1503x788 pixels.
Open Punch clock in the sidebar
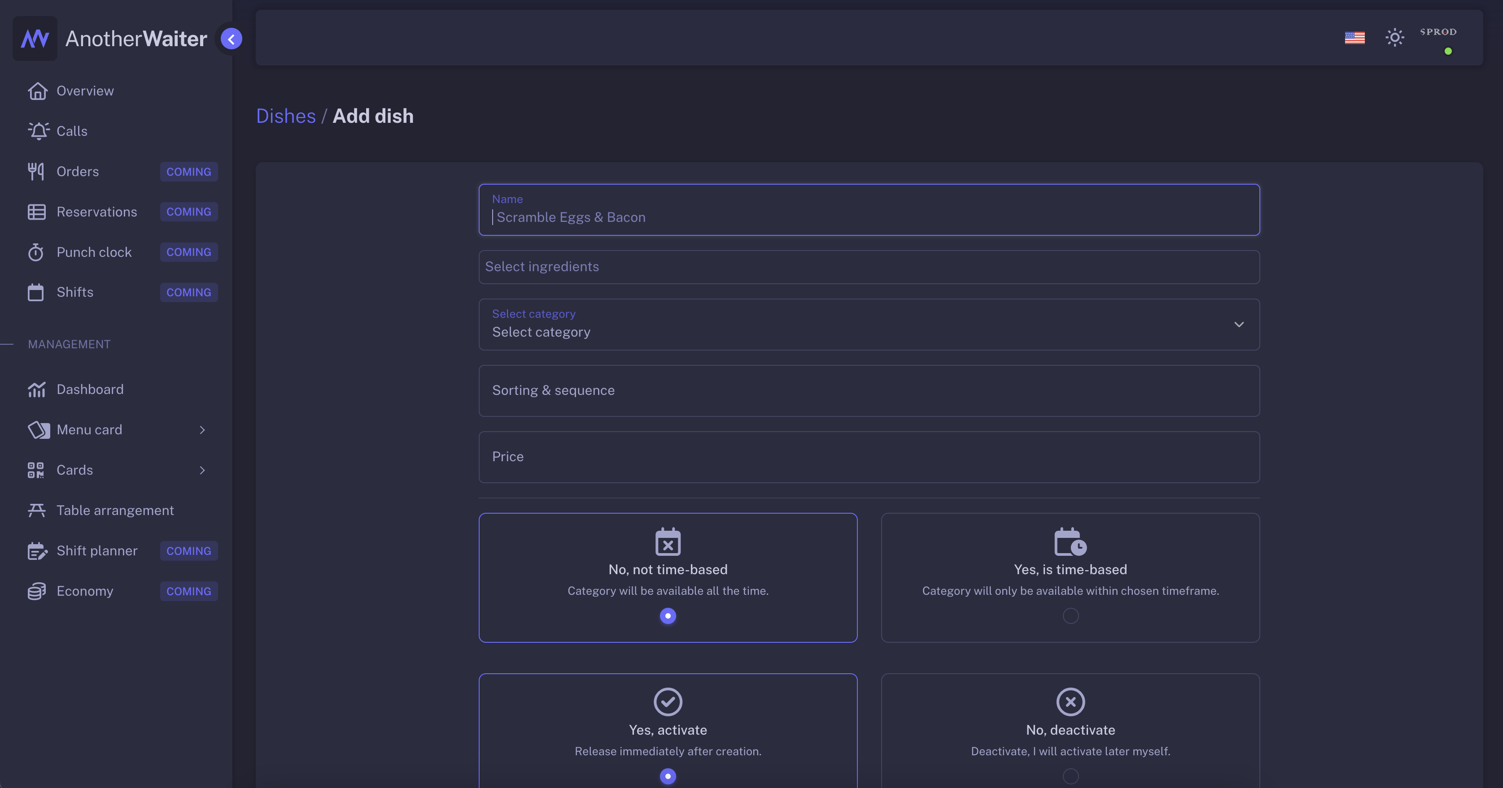pos(94,252)
